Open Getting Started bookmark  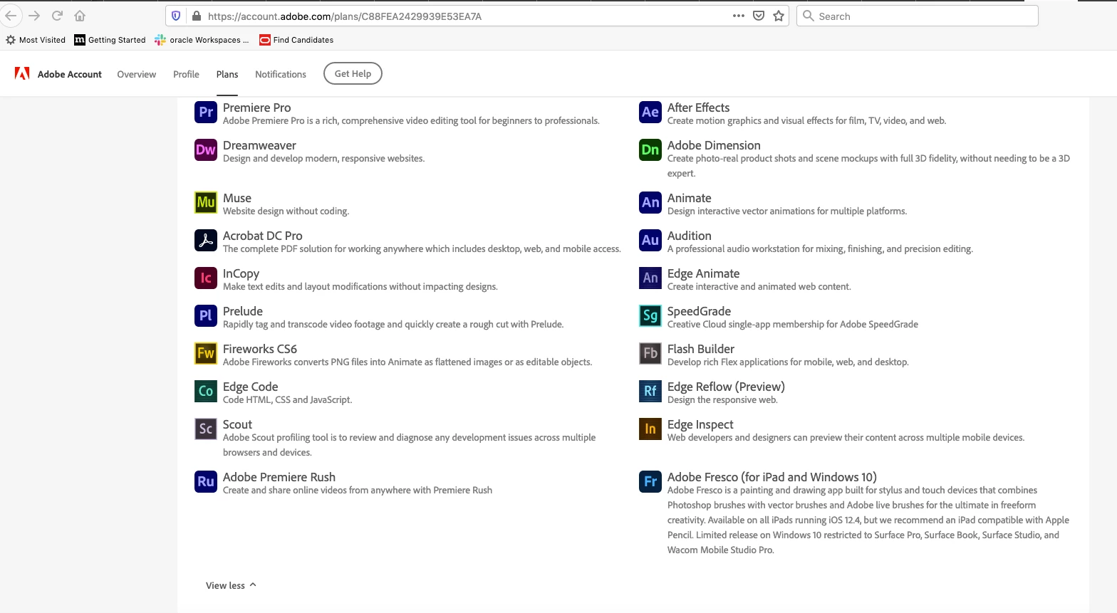coord(110,40)
